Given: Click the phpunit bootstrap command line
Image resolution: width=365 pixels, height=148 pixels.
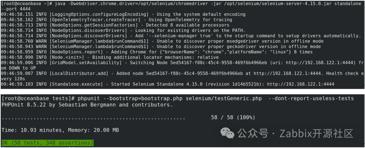Looking at the screenshot, I should tap(178, 98).
